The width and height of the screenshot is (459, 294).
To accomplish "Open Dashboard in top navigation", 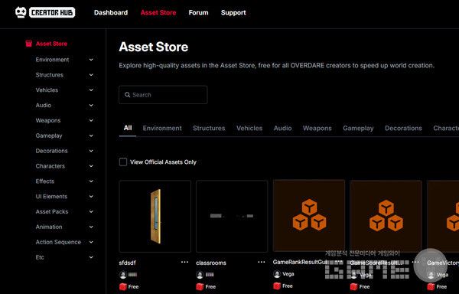I will point(111,12).
